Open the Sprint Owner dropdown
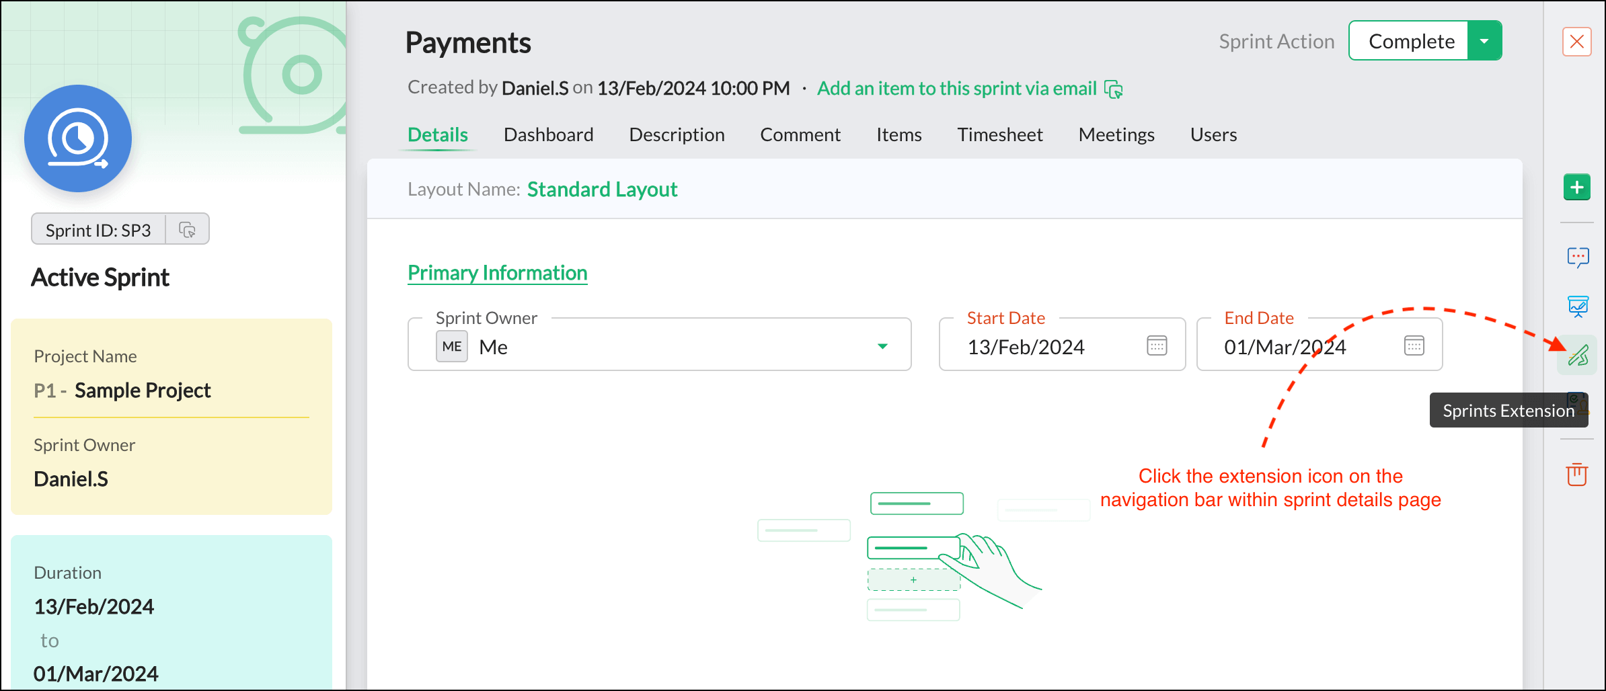The image size is (1606, 691). pos(660,344)
